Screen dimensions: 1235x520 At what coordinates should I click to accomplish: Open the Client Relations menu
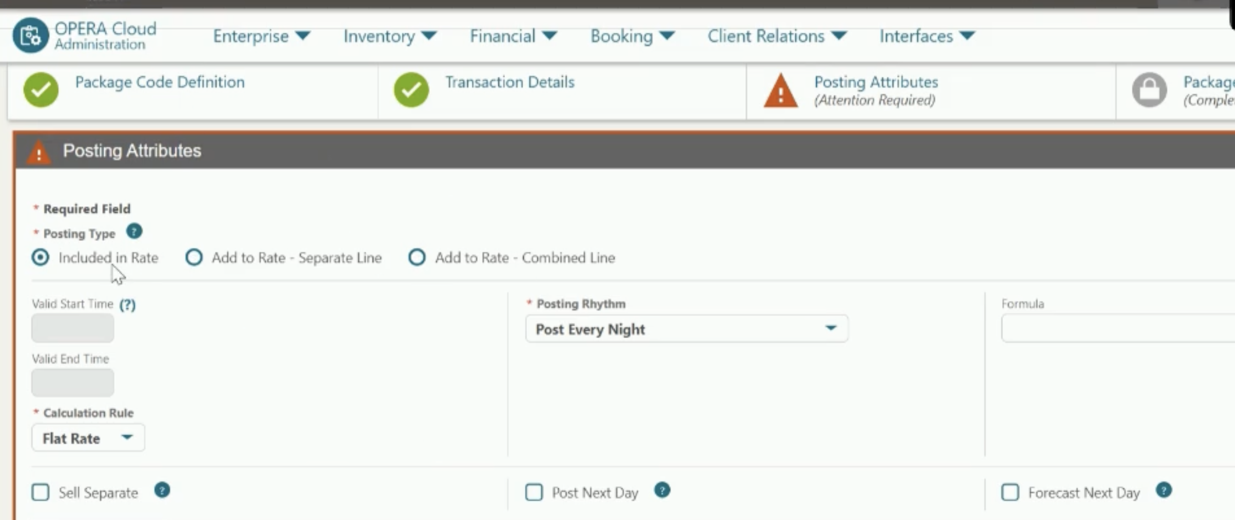pos(777,36)
